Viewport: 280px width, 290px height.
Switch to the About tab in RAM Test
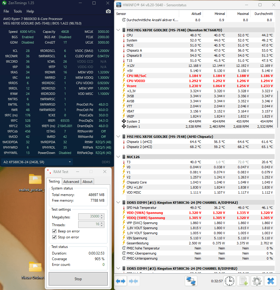point(87,182)
